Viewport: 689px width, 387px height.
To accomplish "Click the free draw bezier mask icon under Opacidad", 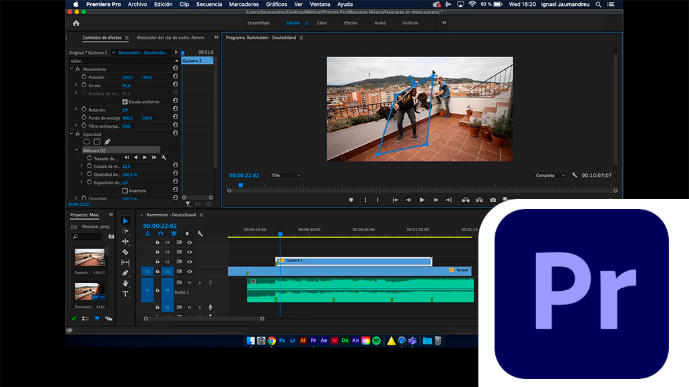I will [x=107, y=142].
